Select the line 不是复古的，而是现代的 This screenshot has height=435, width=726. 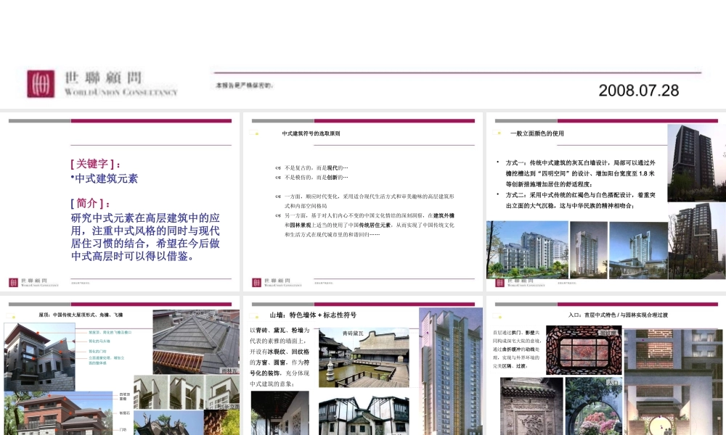[316, 167]
